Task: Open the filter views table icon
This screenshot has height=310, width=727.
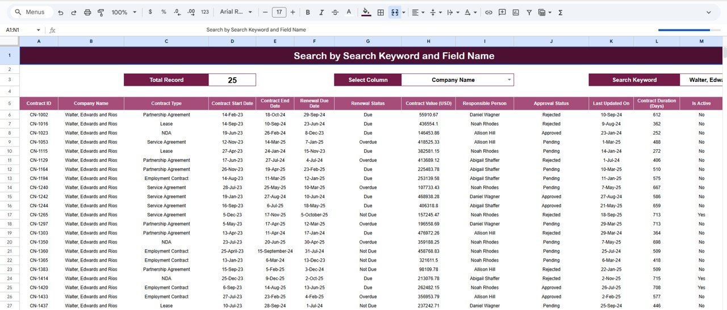Action: [544, 12]
